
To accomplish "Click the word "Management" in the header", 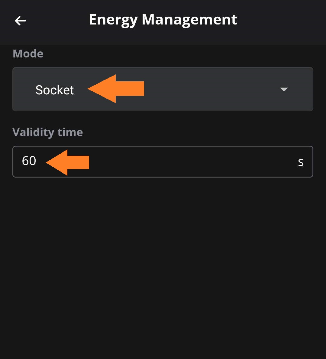I will (x=189, y=20).
